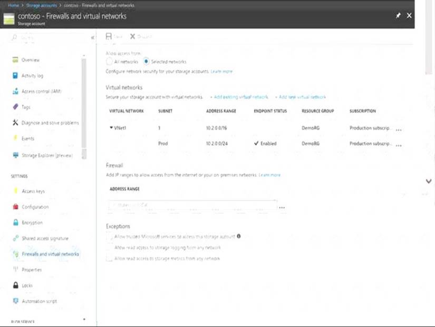The image size is (435, 327).
Task: Select the All networks radio button
Action: (109, 62)
